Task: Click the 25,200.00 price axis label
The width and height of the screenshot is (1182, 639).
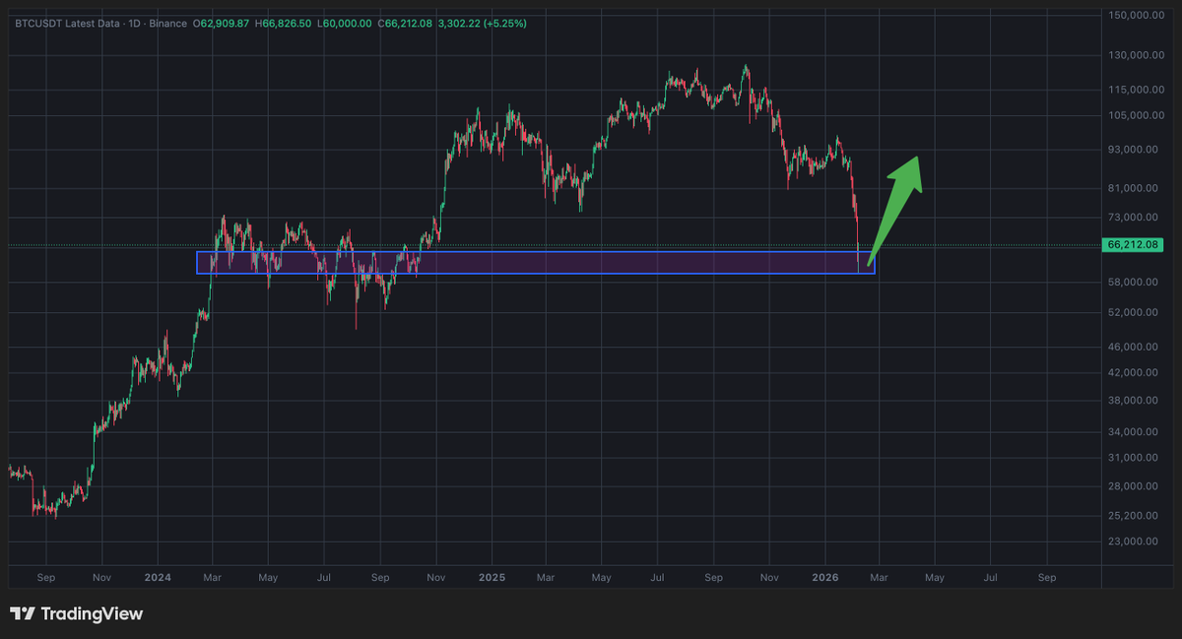Action: click(x=1133, y=516)
